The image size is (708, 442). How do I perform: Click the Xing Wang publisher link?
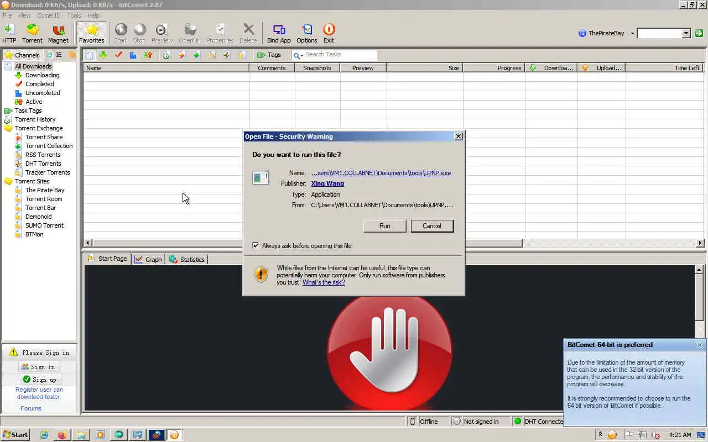327,183
